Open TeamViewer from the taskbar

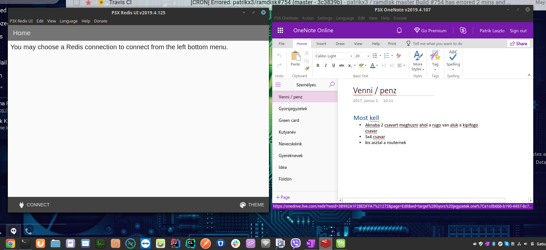pos(146,243)
